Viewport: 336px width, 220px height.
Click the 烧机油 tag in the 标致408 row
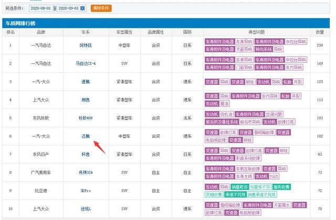(226, 114)
